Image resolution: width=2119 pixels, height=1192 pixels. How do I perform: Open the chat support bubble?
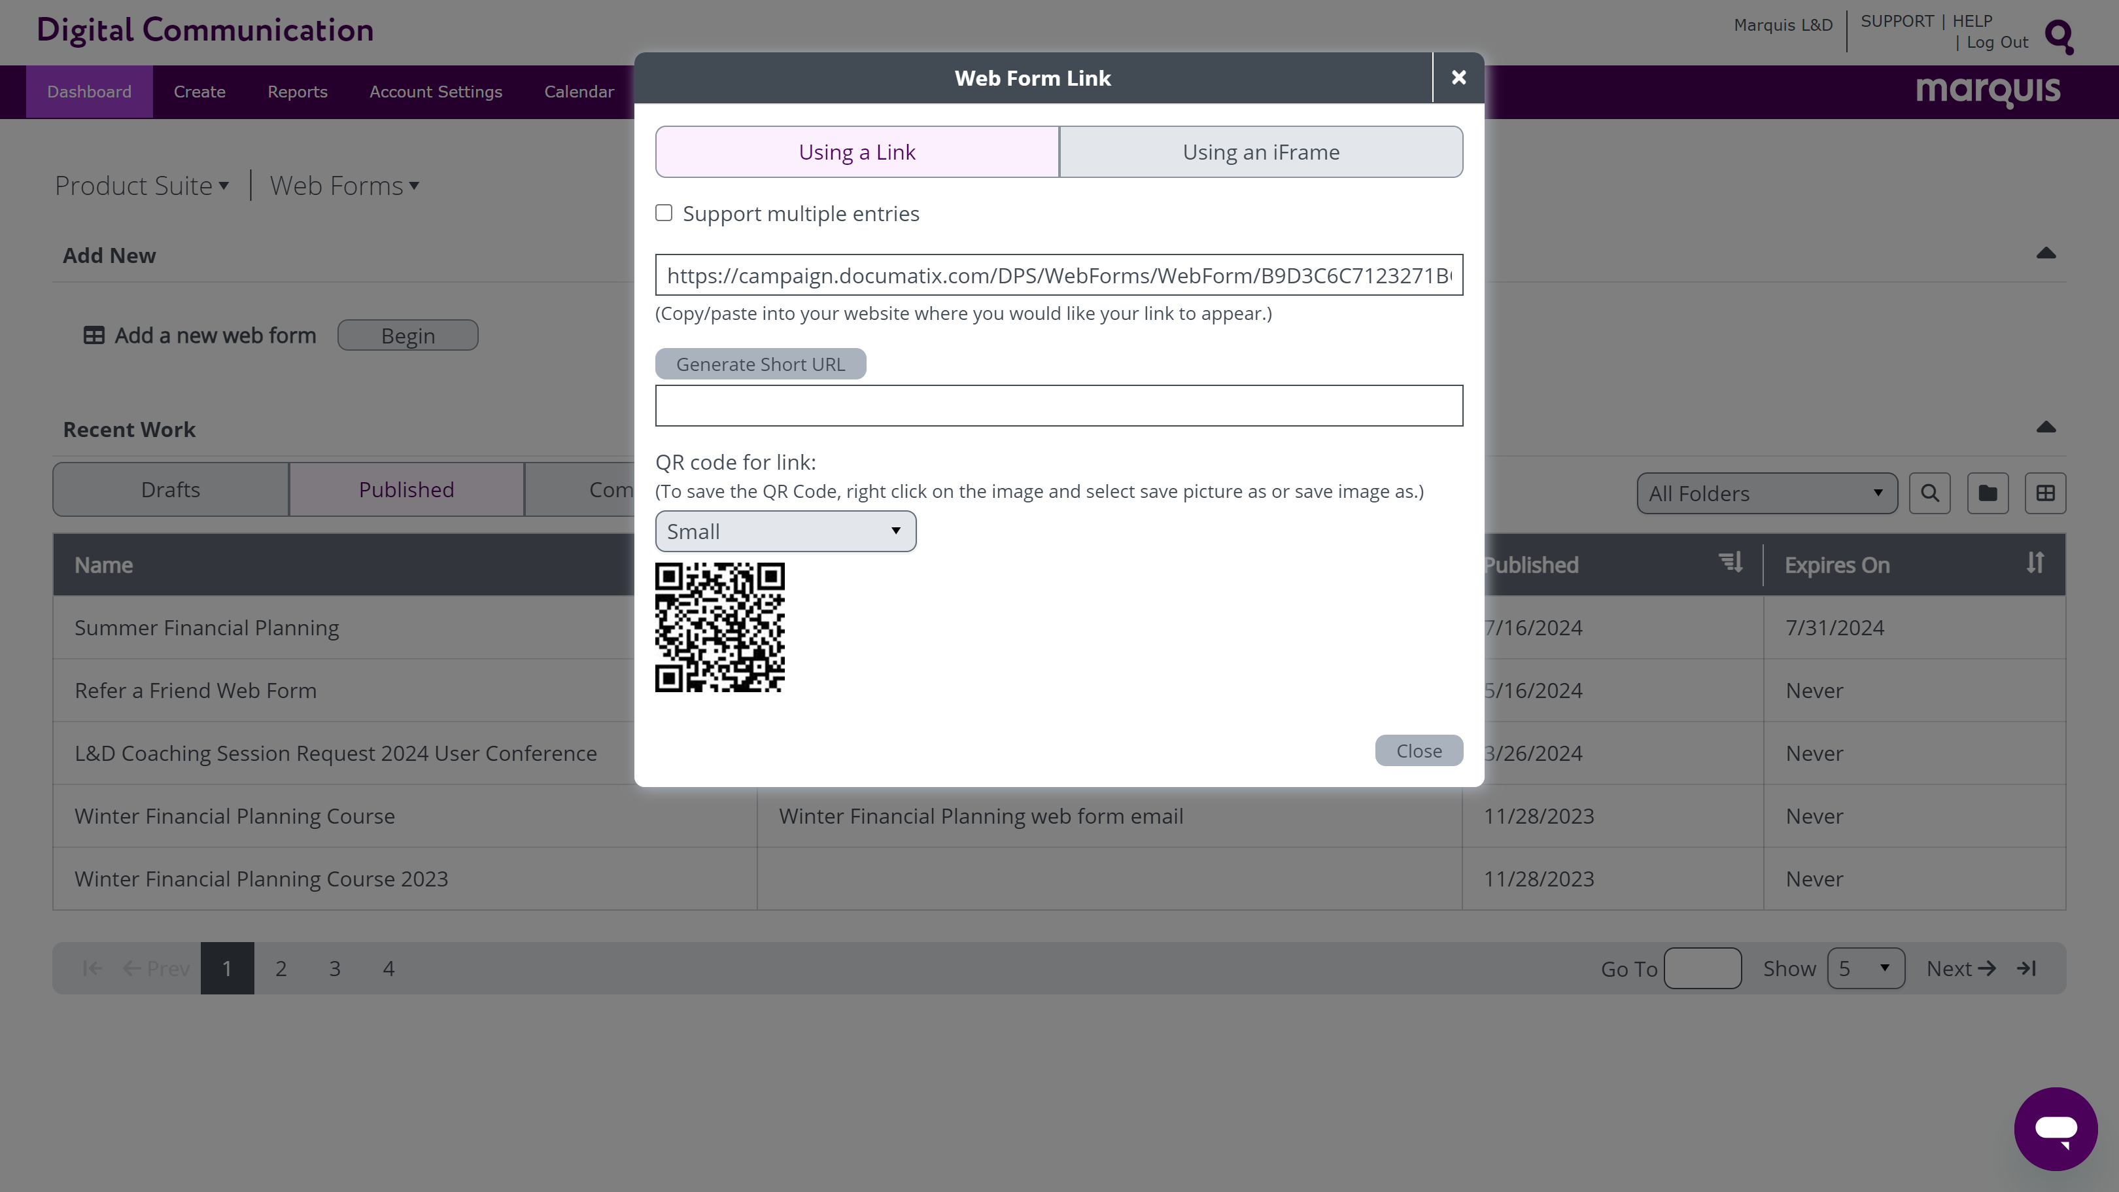[2056, 1129]
